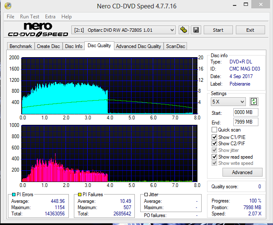Click the disc label Pobieranie
The image size is (273, 225).
pos(240,84)
